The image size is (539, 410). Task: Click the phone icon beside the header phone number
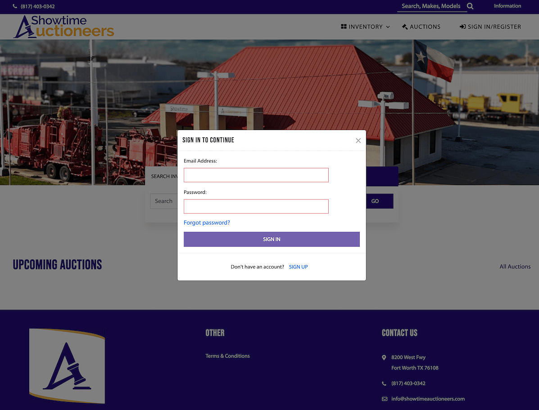[x=15, y=6]
